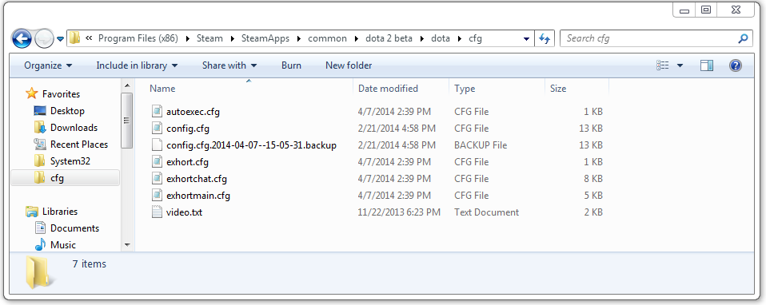Change your view icon button
This screenshot has height=305, width=766.
662,65
